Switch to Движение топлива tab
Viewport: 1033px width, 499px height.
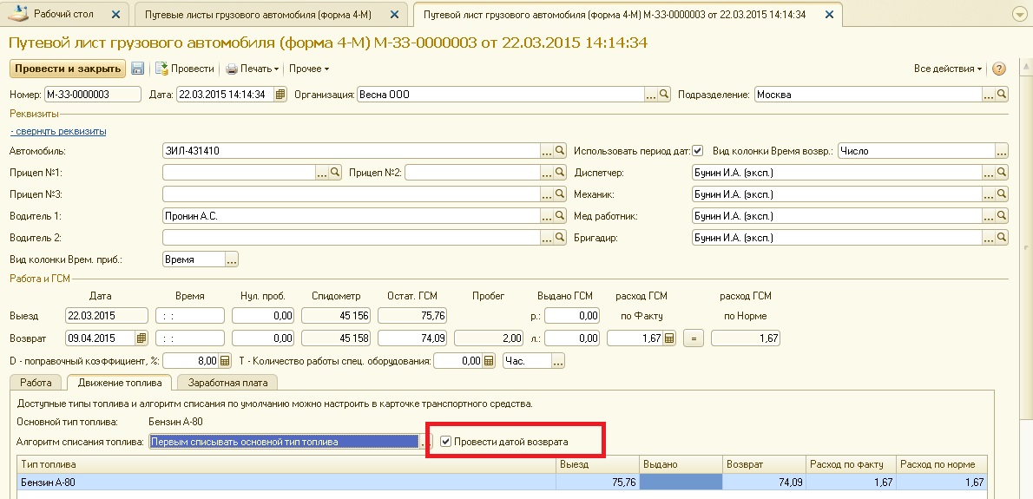(x=119, y=382)
